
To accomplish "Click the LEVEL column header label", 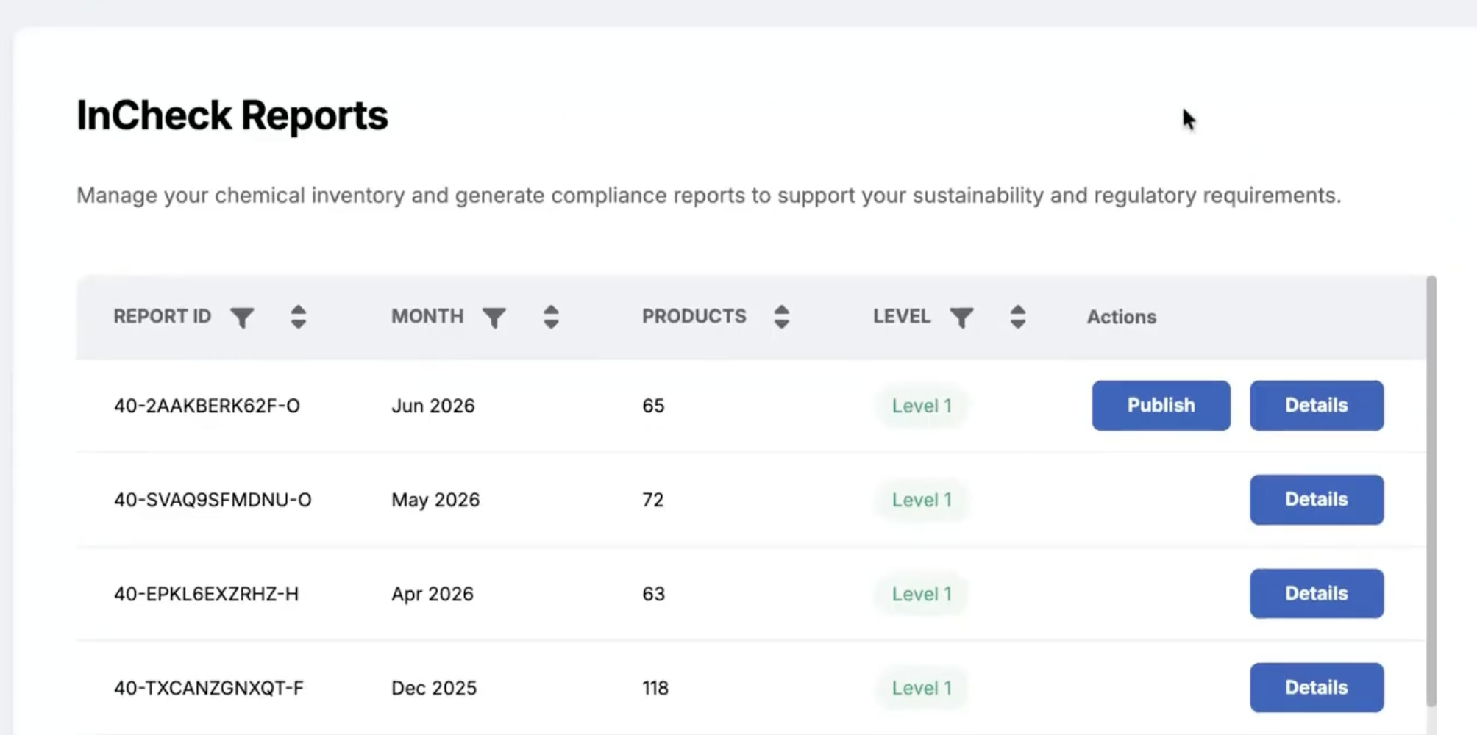I will point(902,317).
